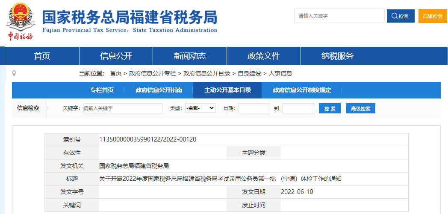Viewport: 448px width, 214px height.
Task: Click the start date input field
Action: coord(254,108)
